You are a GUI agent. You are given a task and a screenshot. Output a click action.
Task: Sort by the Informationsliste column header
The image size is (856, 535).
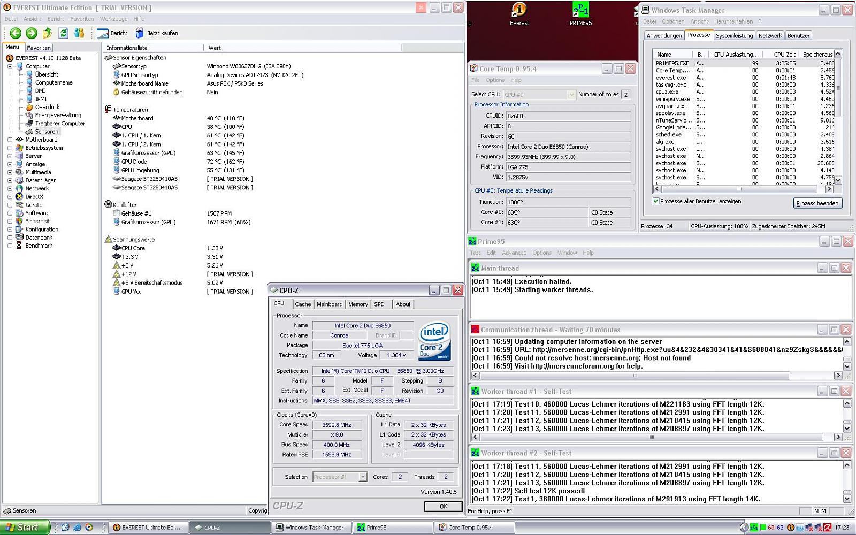click(153, 48)
